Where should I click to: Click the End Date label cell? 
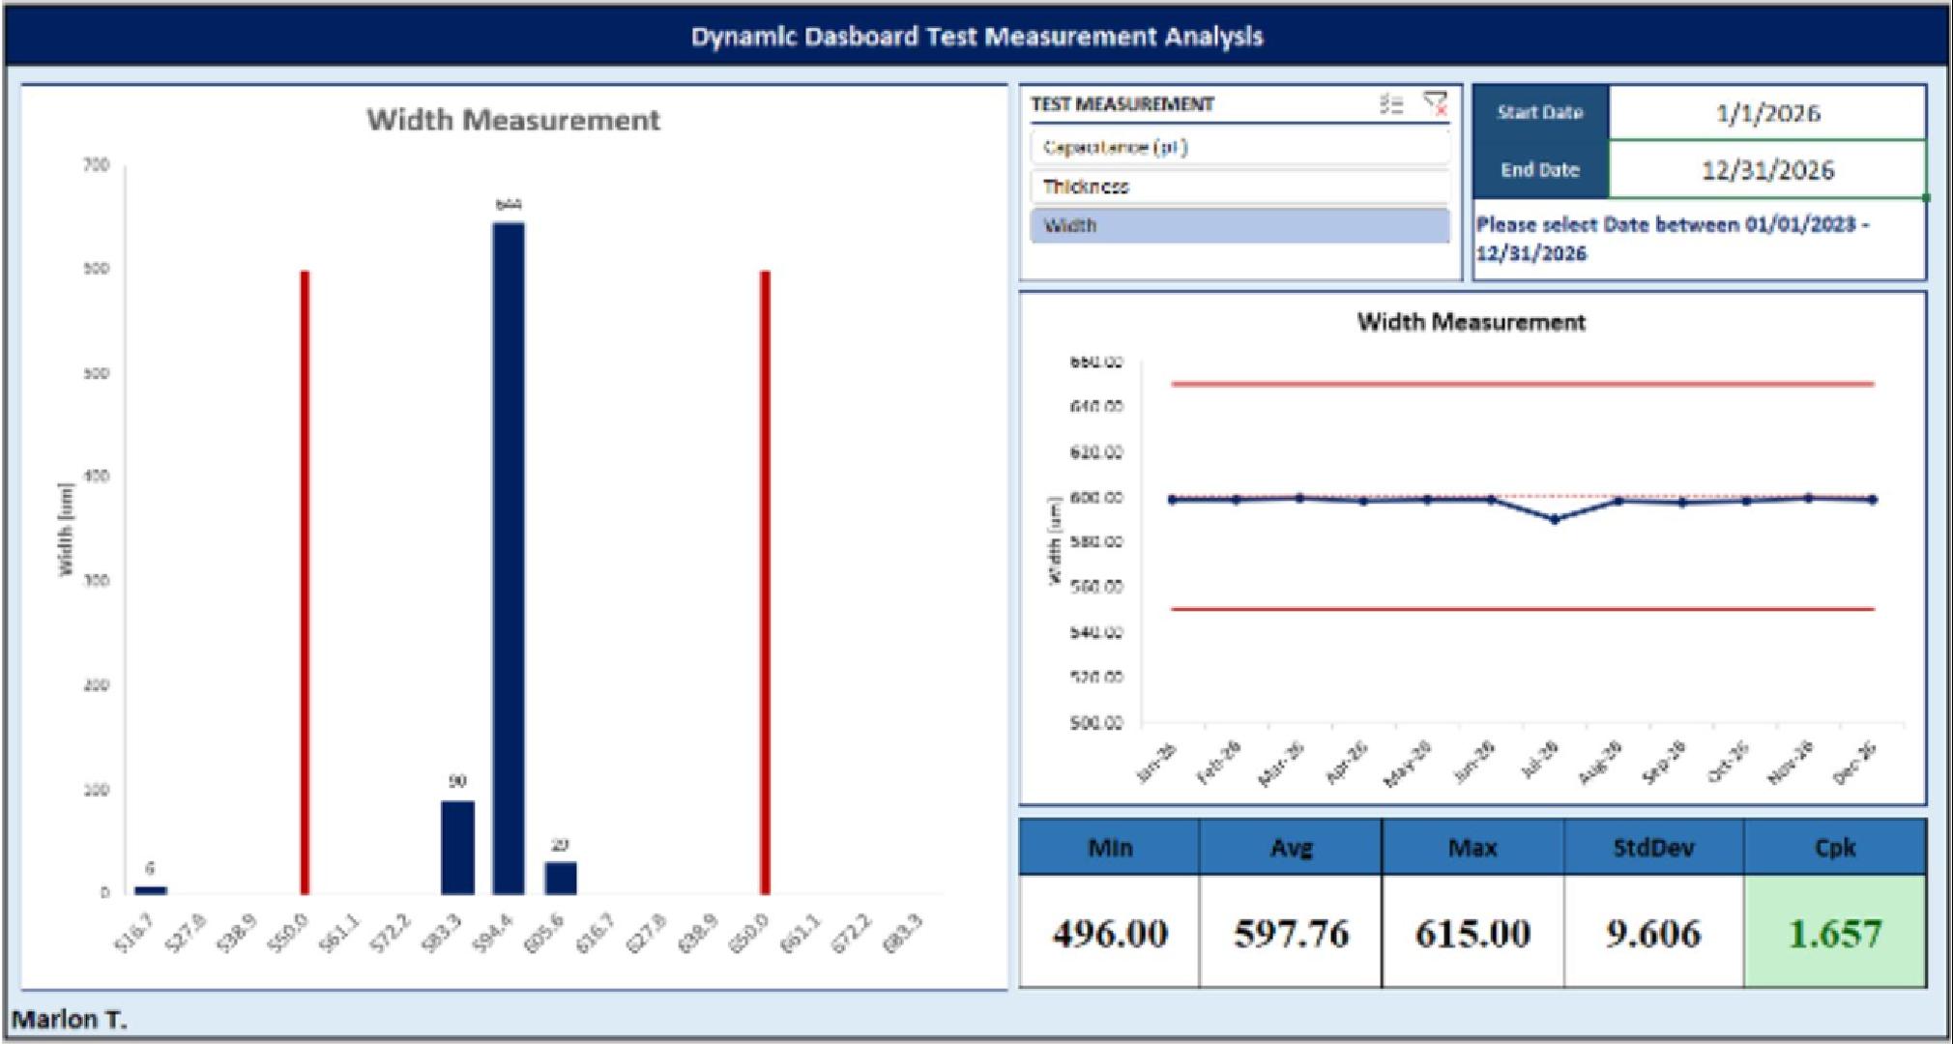1540,170
